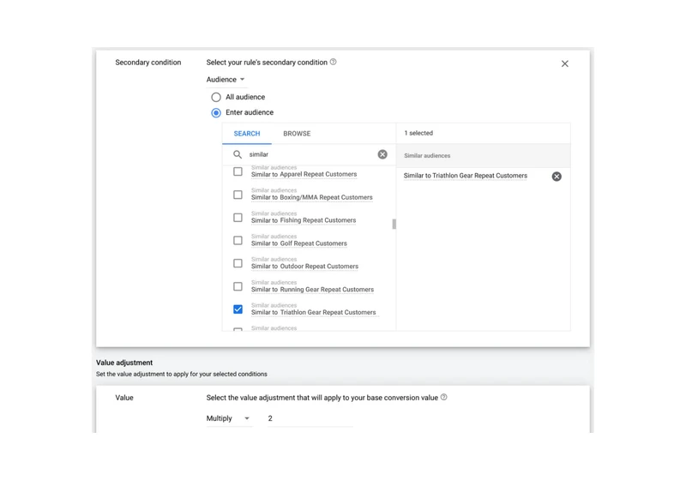Open help icon beside secondary condition heading
Viewport: 686px width, 480px height.
pos(333,62)
